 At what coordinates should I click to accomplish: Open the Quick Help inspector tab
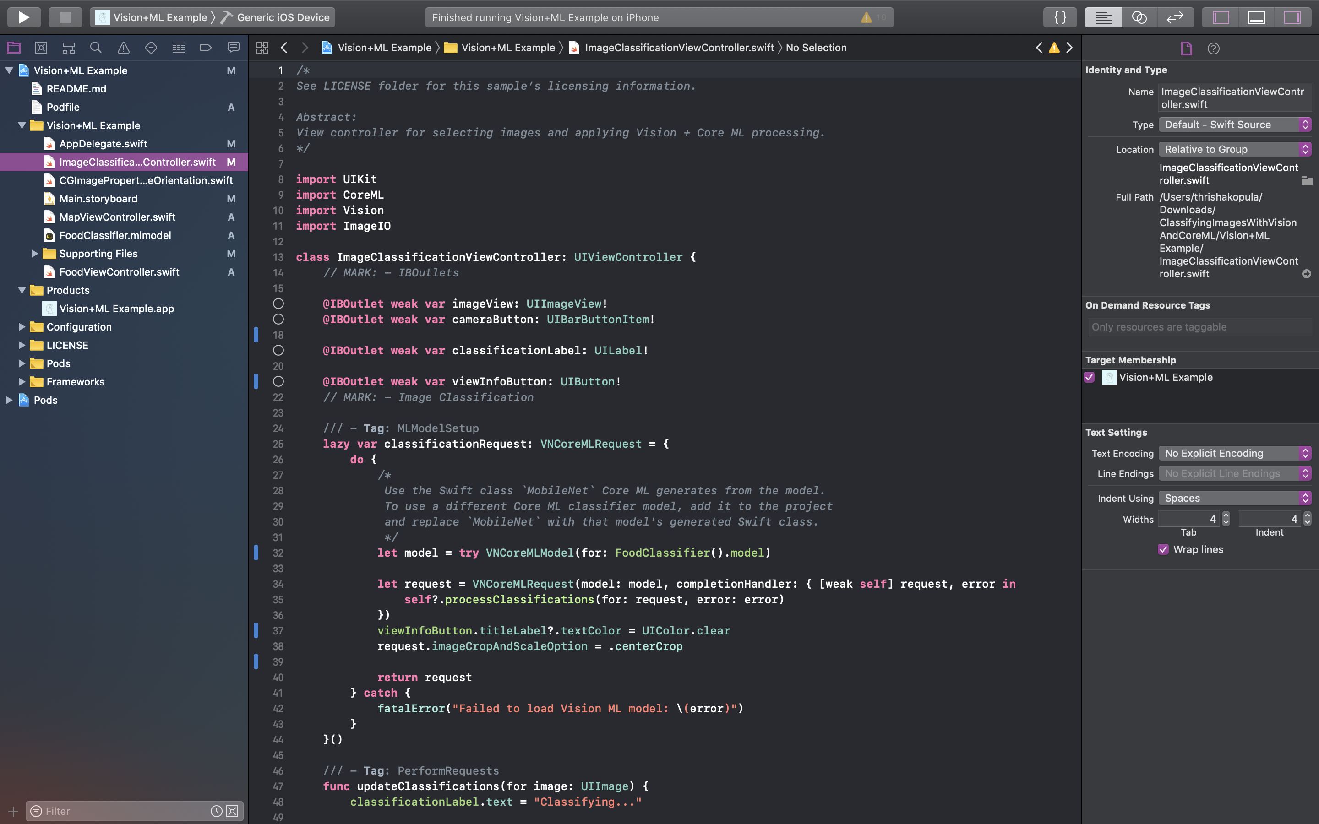point(1213,49)
